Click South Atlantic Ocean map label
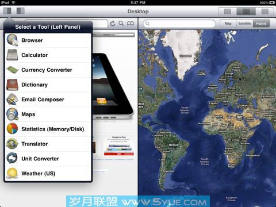 pos(205,162)
